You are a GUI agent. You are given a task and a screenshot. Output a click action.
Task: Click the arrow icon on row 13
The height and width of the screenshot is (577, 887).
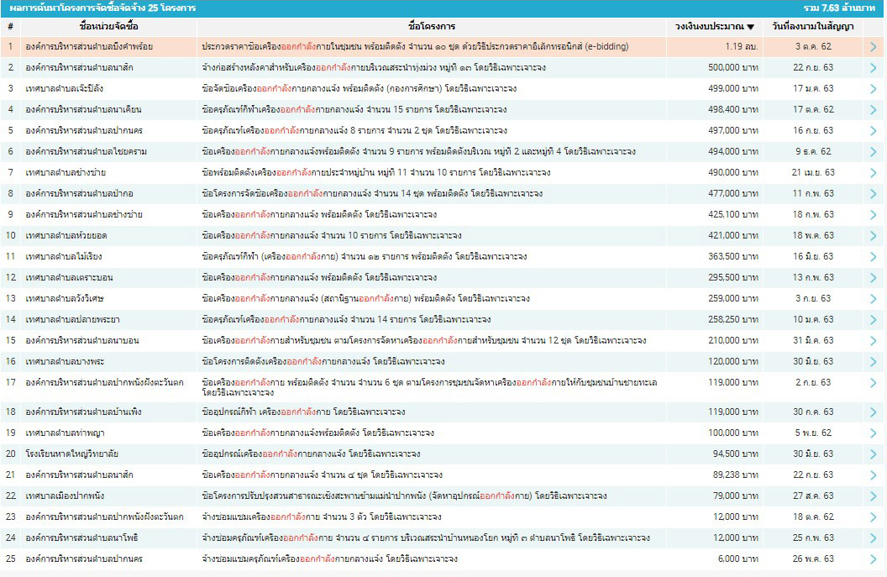point(874,298)
